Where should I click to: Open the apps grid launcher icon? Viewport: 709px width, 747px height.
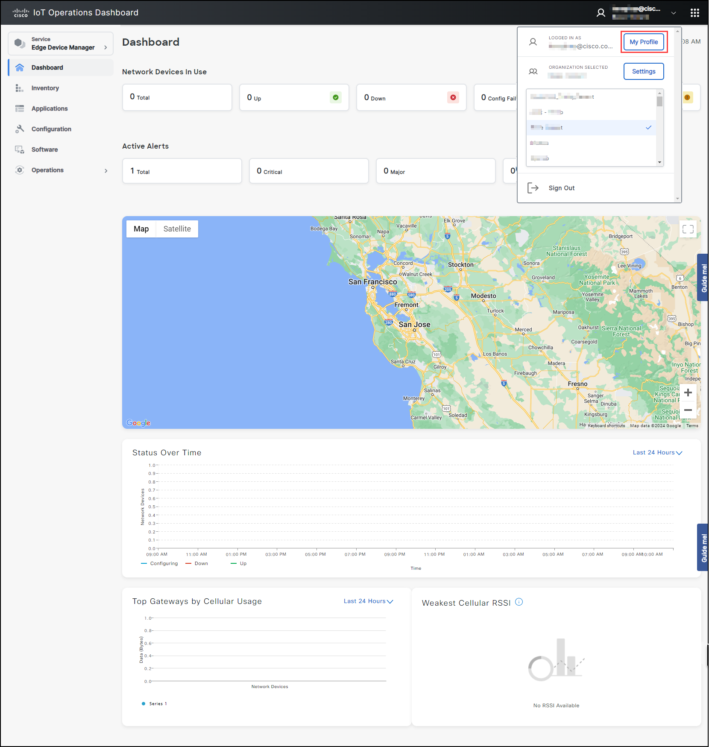694,13
